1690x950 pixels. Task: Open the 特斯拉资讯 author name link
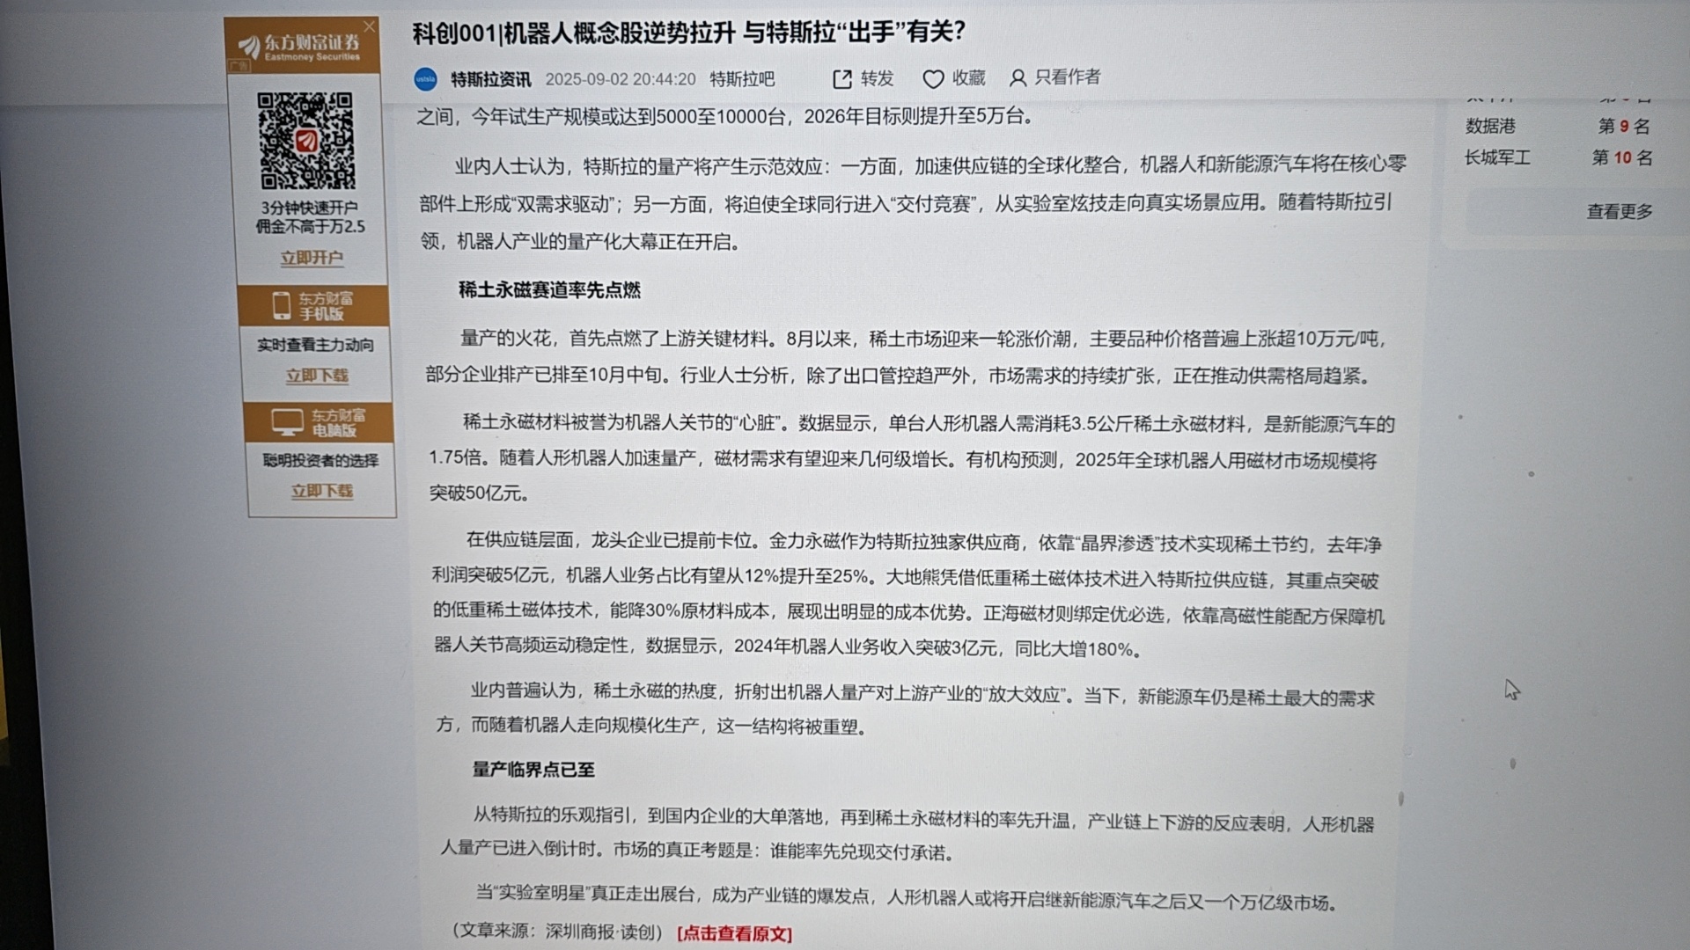pyautogui.click(x=491, y=80)
